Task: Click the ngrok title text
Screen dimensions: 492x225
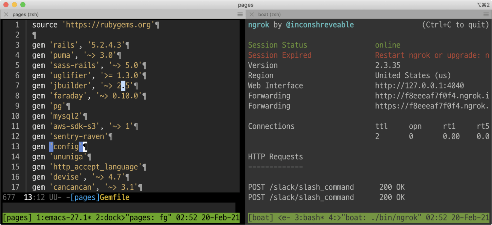Action: [259, 25]
